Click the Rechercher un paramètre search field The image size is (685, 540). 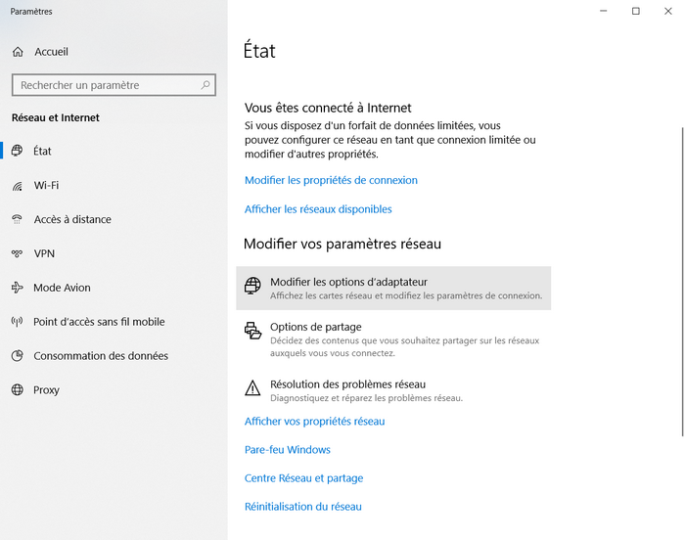click(114, 85)
